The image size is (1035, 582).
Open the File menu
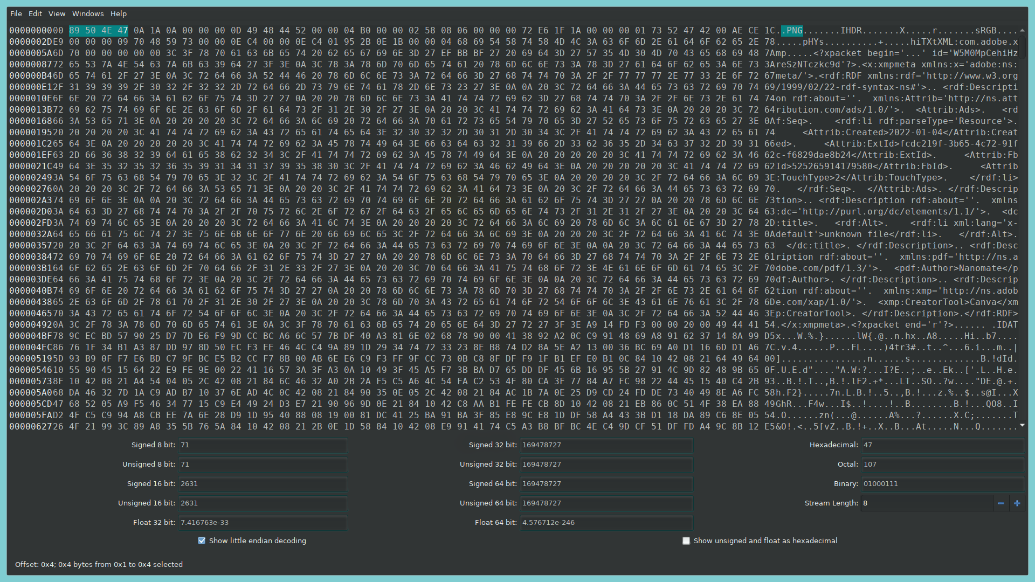(x=16, y=13)
